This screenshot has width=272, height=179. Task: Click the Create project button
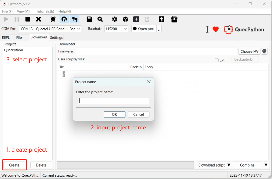click(14, 165)
